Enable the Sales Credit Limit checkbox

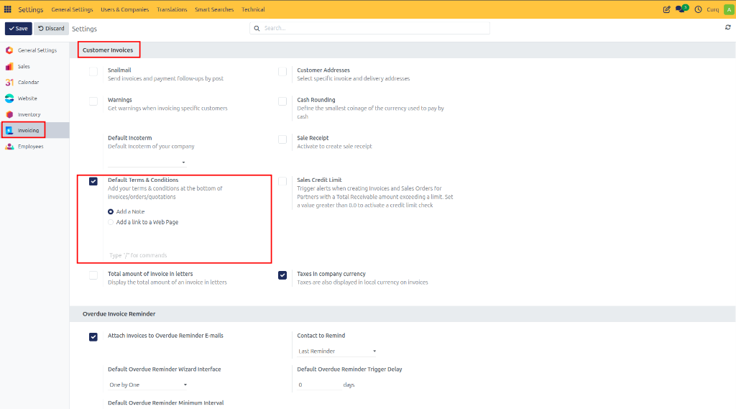(282, 181)
